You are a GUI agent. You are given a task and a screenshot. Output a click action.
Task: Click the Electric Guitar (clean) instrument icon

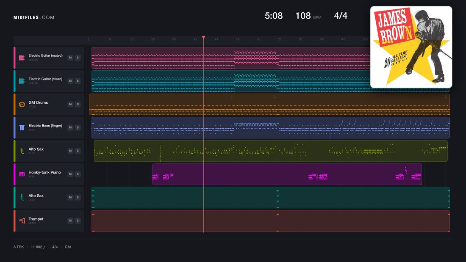coord(22,81)
